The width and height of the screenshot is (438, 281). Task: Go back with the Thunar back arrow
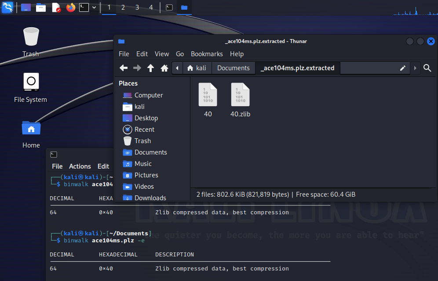tap(124, 68)
